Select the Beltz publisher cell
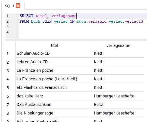Viewport: 147px width, 122px height. click(118, 105)
